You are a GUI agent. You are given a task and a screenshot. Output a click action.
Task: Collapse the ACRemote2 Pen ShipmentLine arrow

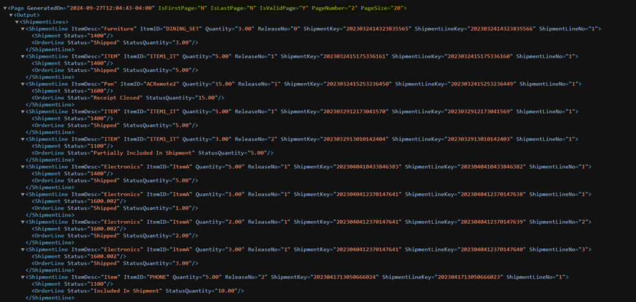coord(23,84)
